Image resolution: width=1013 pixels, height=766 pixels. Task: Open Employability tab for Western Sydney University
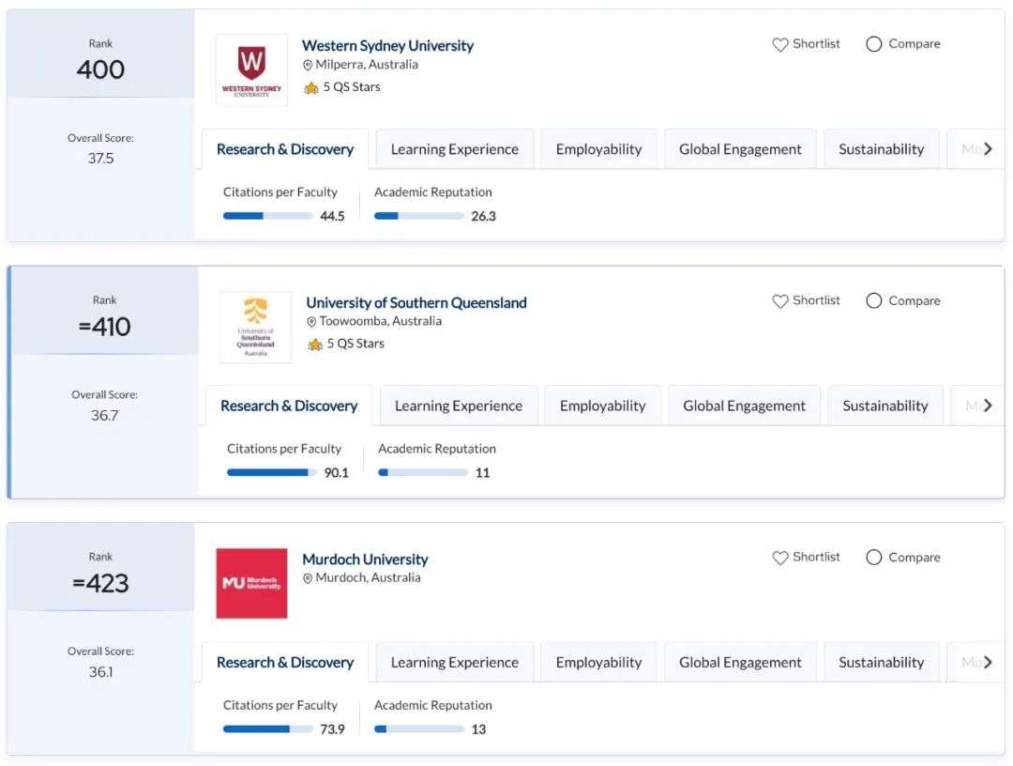[598, 149]
